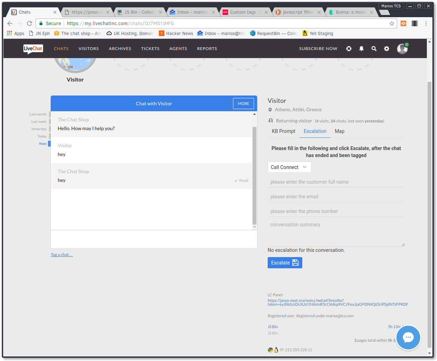Click the search magnifier icon
Image resolution: width=437 pixels, height=361 pixels.
(374, 49)
